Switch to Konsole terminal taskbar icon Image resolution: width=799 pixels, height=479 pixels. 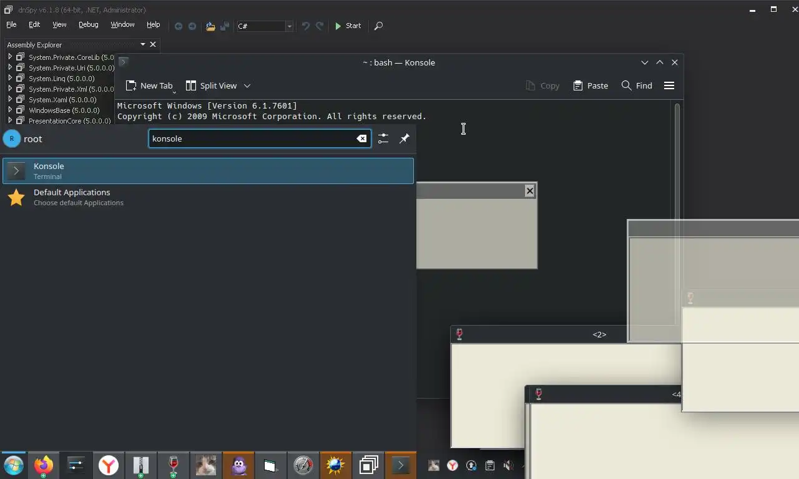401,465
